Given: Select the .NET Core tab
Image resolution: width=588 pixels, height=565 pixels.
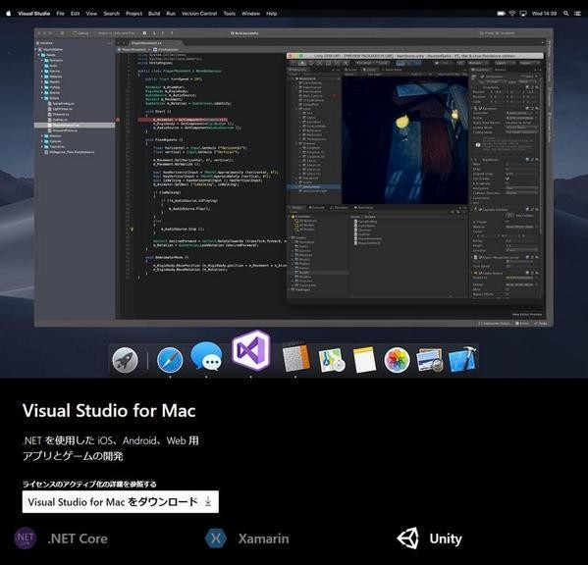Looking at the screenshot, I should pyautogui.click(x=61, y=539).
